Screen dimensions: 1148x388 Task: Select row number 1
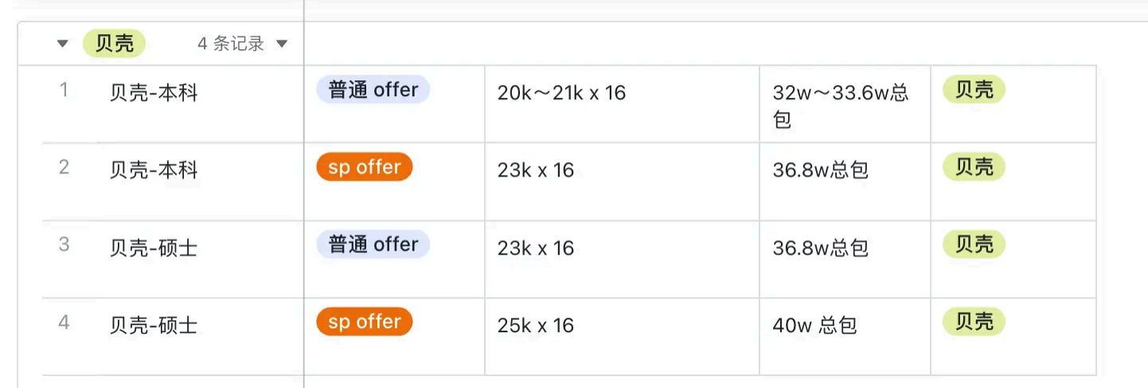[64, 91]
